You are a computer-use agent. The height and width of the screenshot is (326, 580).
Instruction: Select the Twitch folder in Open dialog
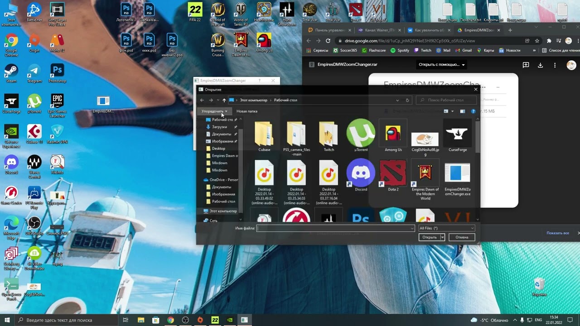click(329, 136)
